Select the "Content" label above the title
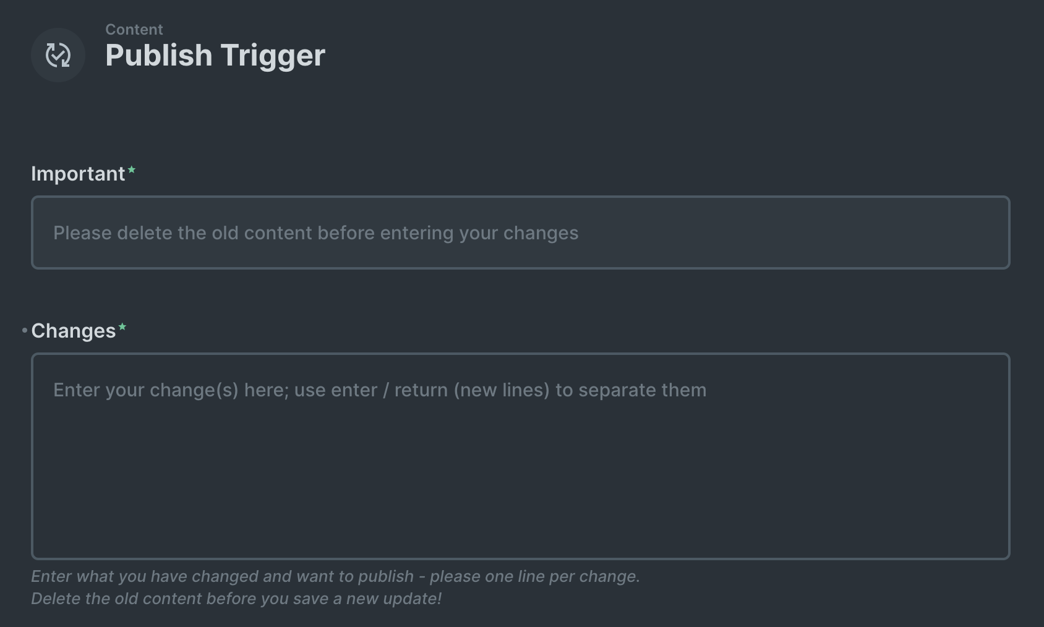Screen dimensions: 1044x627 (134, 29)
